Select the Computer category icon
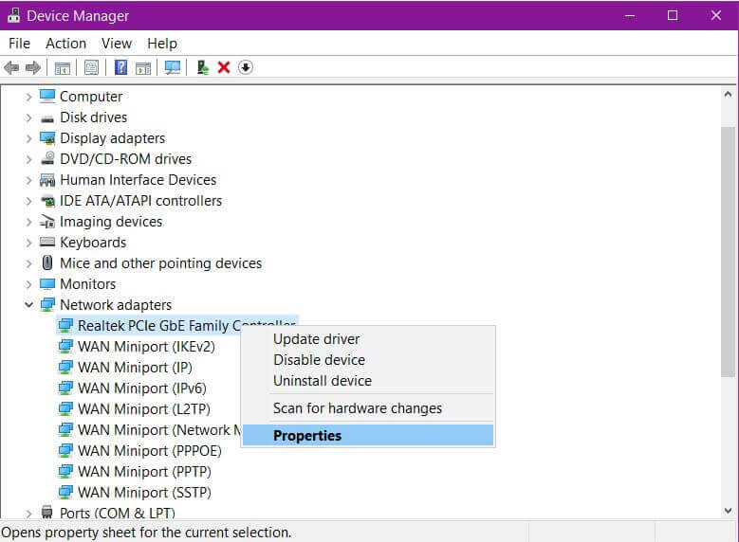 (x=47, y=96)
